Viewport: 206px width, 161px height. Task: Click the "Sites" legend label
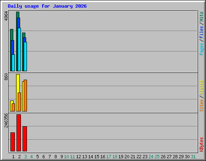(x=201, y=105)
